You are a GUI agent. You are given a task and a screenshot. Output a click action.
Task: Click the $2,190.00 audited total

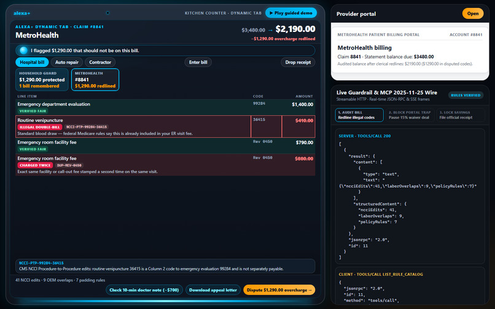[295, 29]
